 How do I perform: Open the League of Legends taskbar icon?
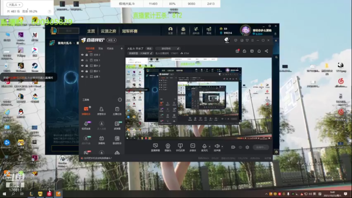(x=31, y=194)
